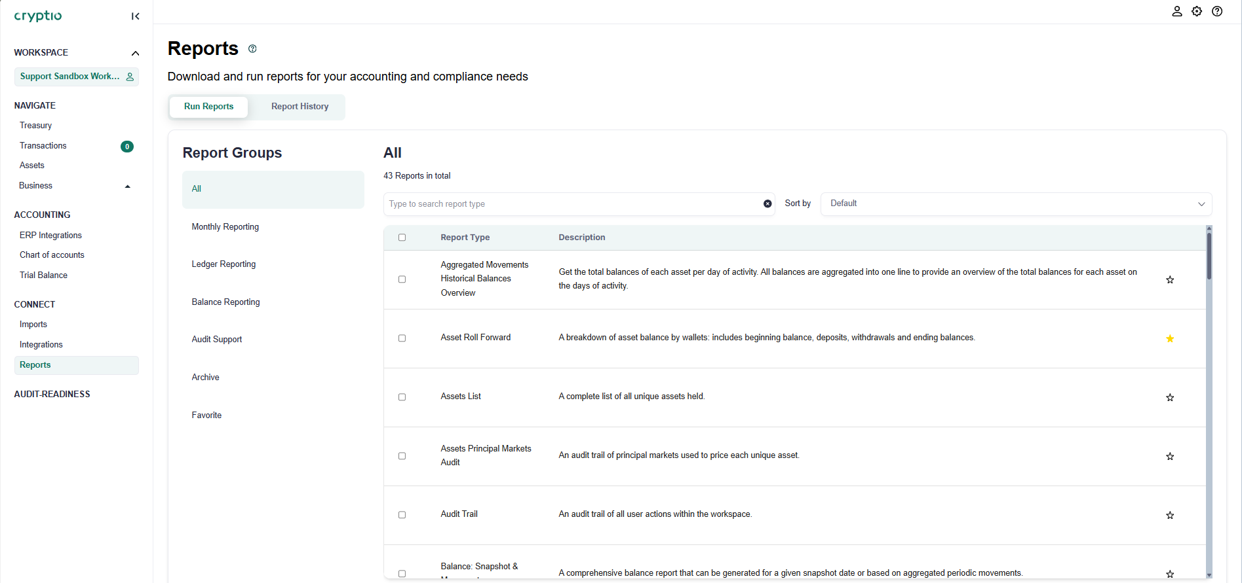This screenshot has height=583, width=1242.
Task: Clear the report search field with X icon
Action: (x=767, y=204)
